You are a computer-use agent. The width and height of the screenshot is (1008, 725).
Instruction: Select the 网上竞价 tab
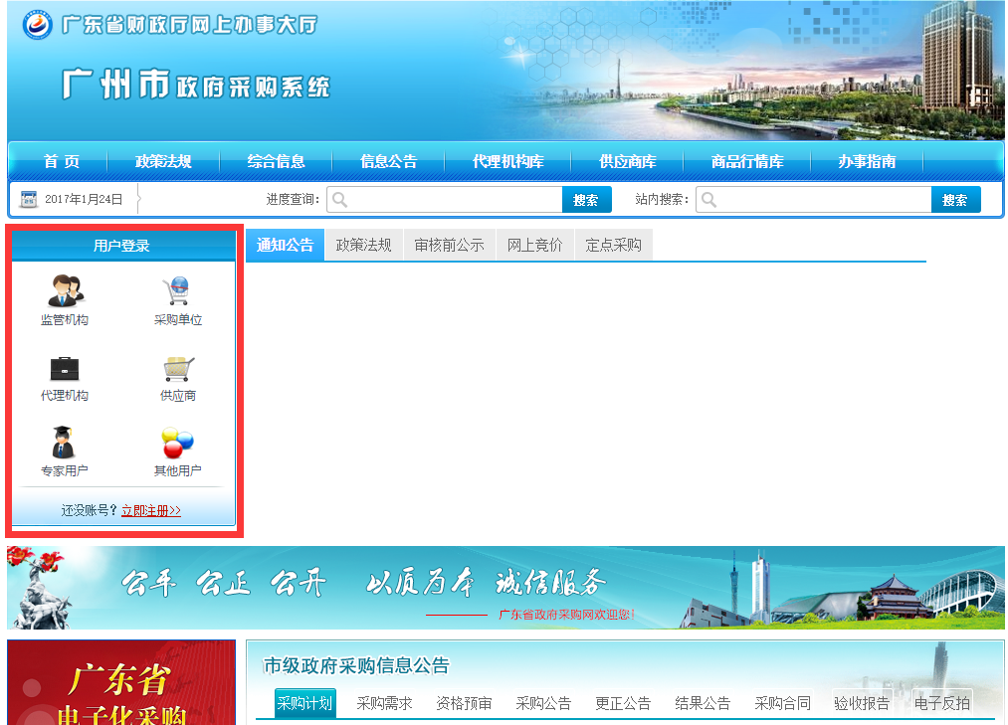point(534,246)
